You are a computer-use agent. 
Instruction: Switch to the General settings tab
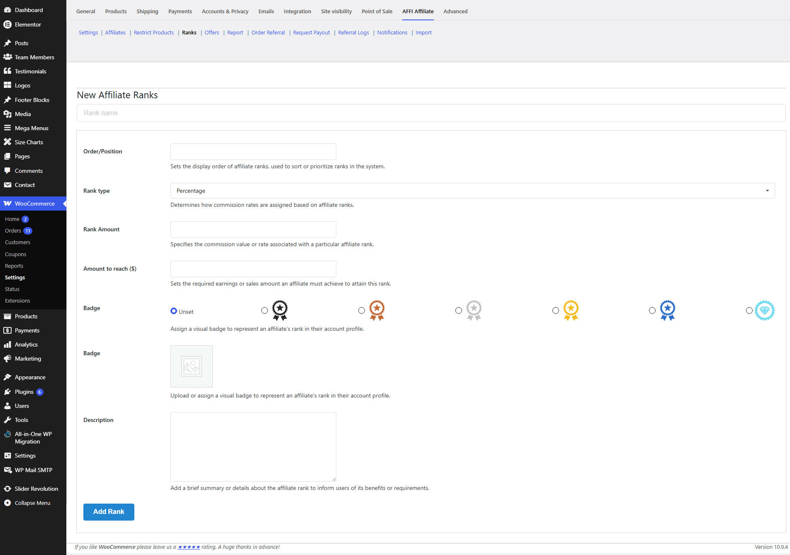coord(86,11)
